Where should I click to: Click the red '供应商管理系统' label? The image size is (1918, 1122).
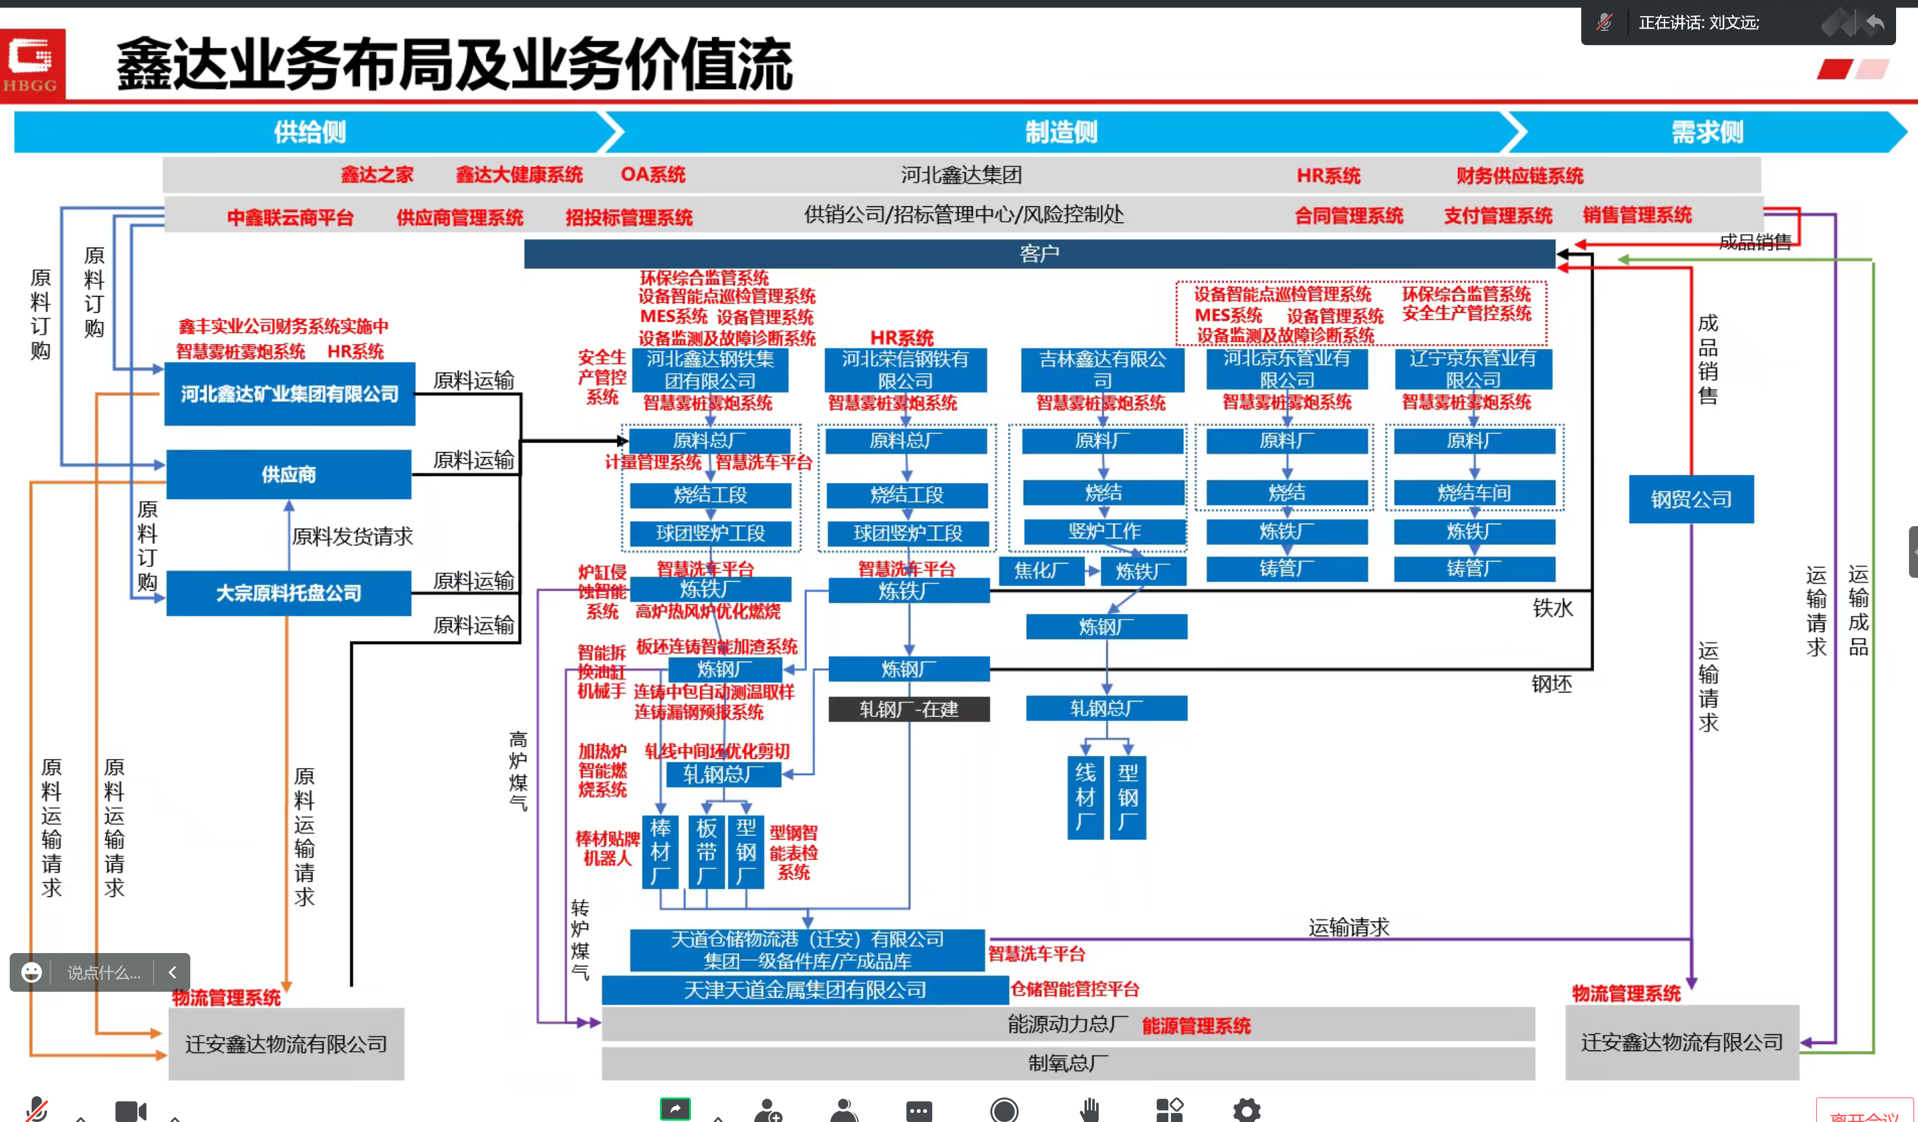click(x=460, y=217)
